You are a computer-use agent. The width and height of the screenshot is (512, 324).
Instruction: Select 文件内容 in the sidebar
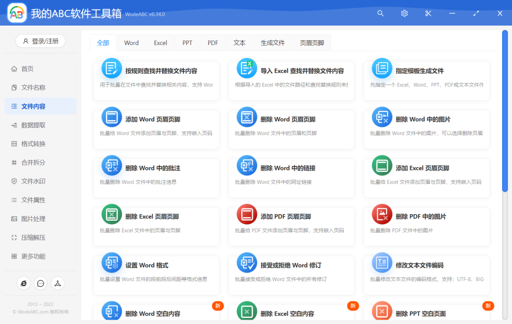(40, 107)
